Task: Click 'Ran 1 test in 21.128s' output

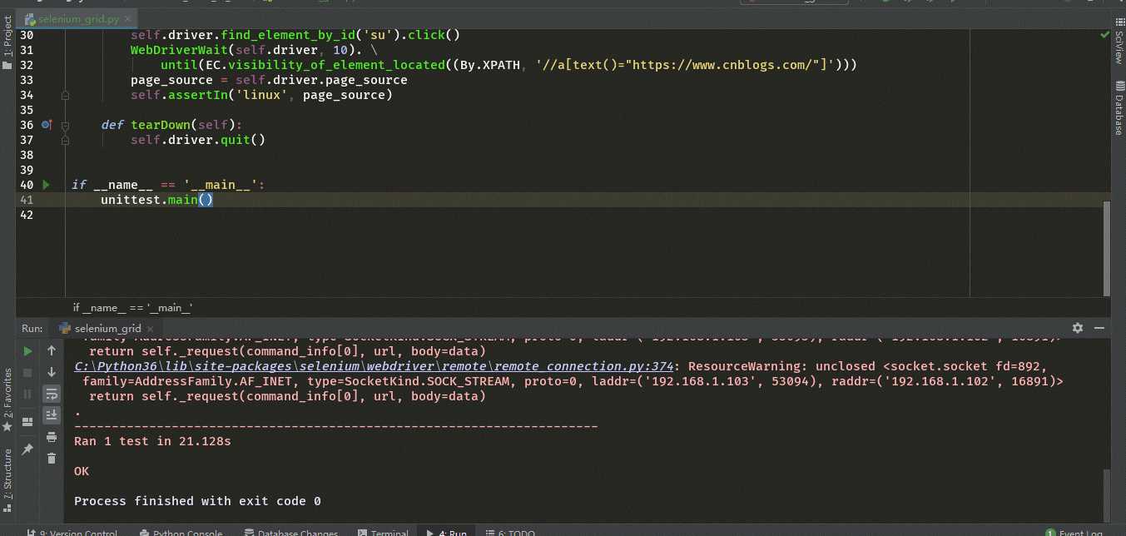Action: 152,441
